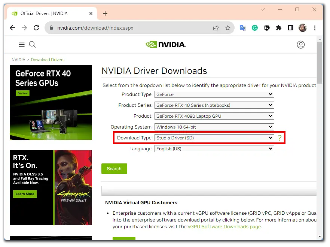Open the Extensions puzzle icon

coord(279,28)
